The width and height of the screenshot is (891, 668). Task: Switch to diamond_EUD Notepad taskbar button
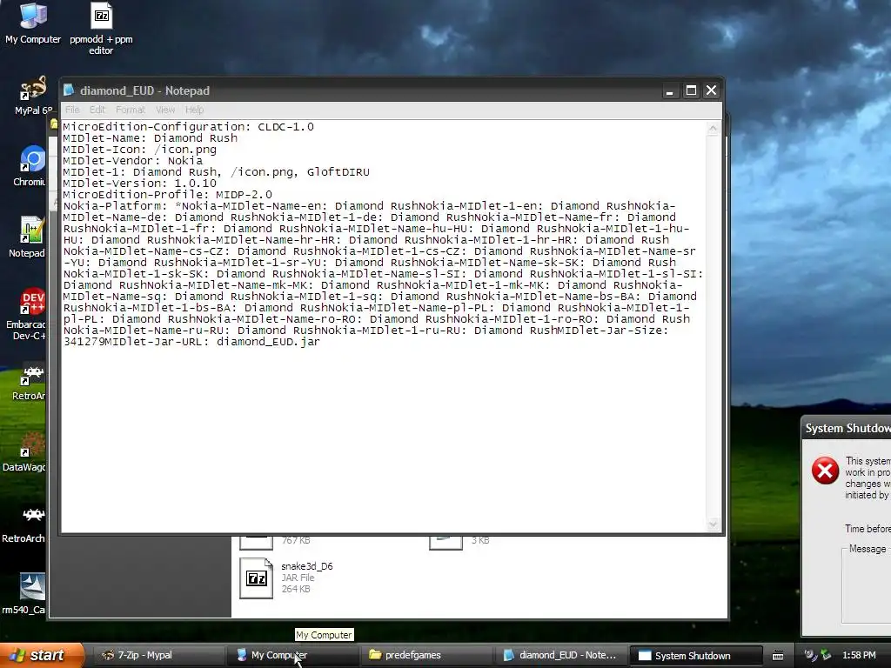tap(560, 656)
